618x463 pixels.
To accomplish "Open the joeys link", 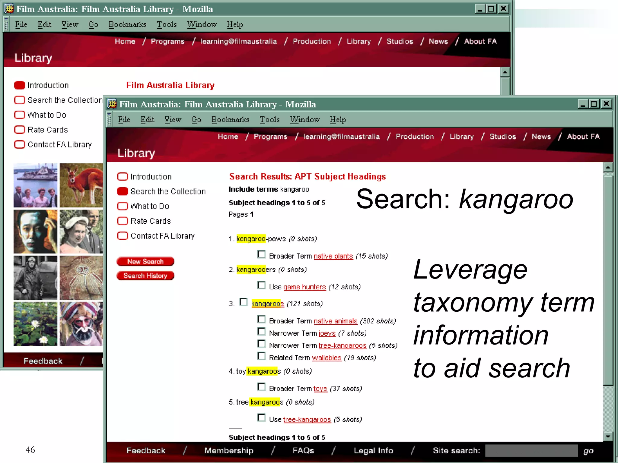I will [x=327, y=333].
